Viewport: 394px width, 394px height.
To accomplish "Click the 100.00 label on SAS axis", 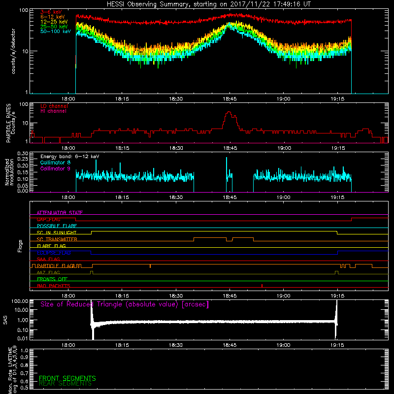I will 20,301.
